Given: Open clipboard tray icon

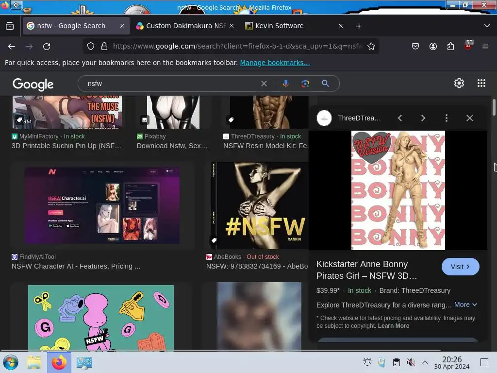Looking at the screenshot, I should pos(396,362).
